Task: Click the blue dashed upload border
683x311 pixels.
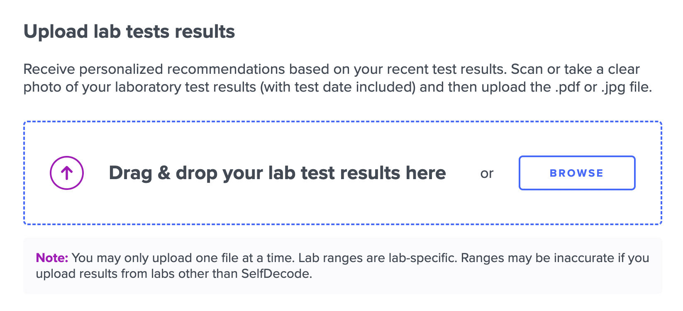Action: pos(343,121)
